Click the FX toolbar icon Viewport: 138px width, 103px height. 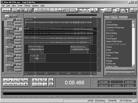tap(114, 10)
